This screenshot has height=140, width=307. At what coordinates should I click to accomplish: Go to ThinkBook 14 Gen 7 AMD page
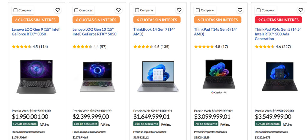[154, 32]
